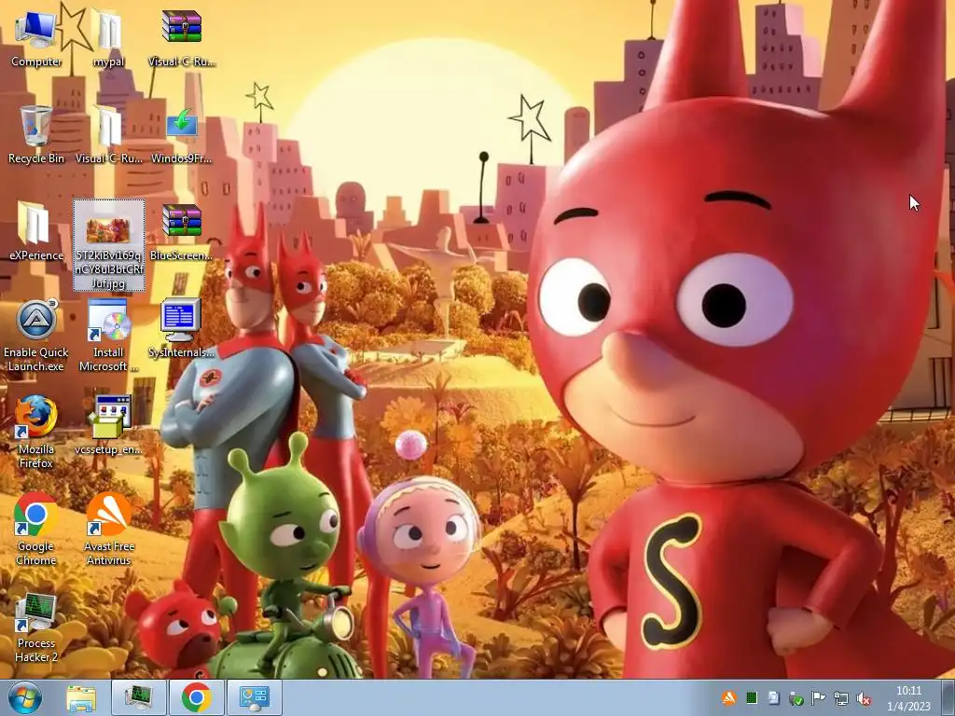Select the Windos9Fr... installer icon
Screen dimensions: 955x716
182,134
